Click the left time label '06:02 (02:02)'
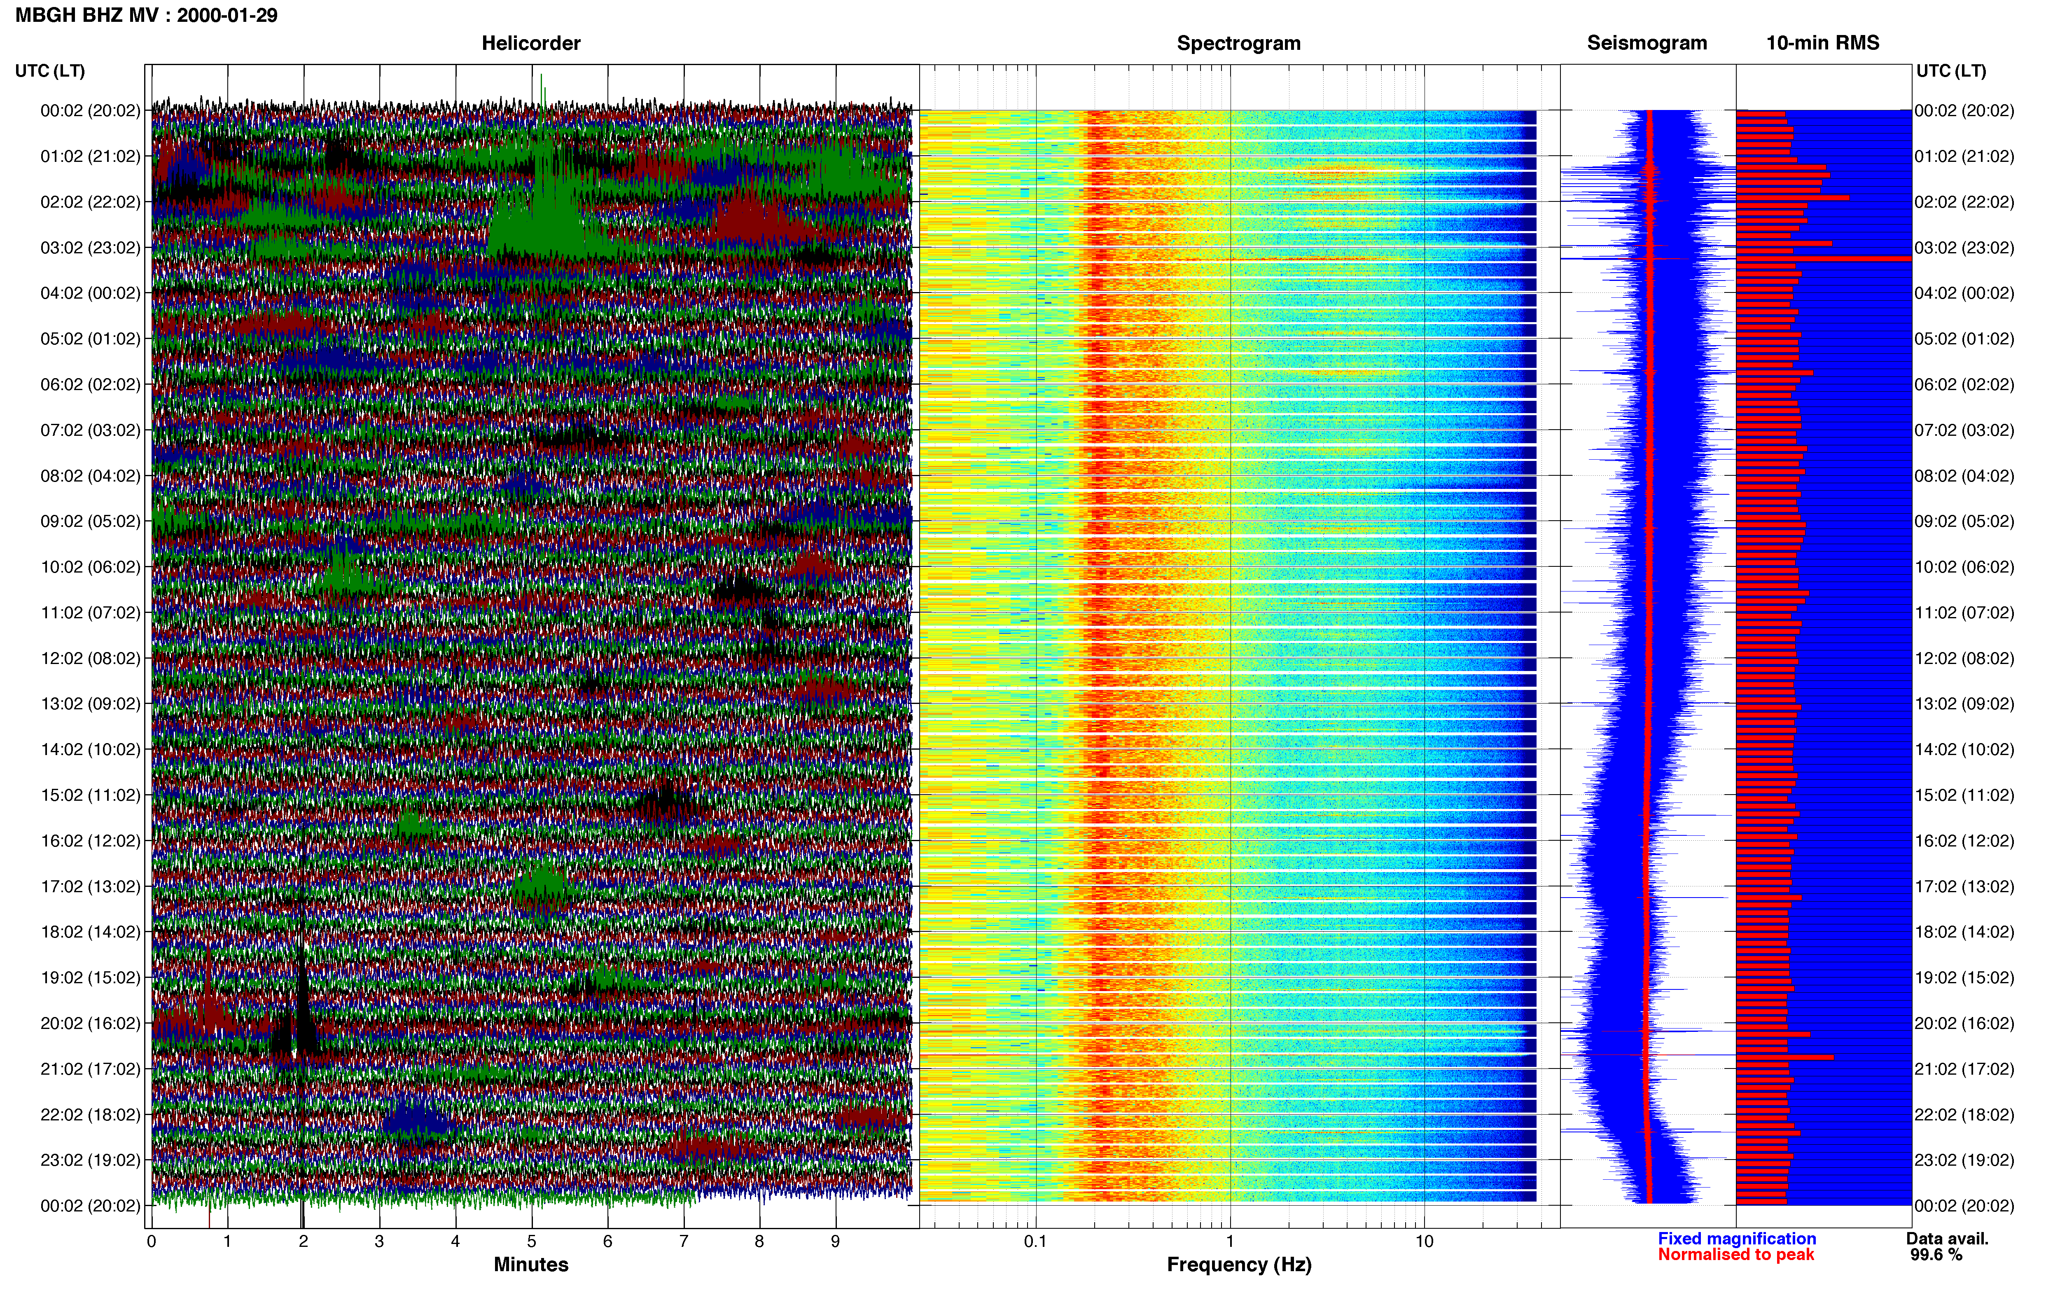 (91, 385)
